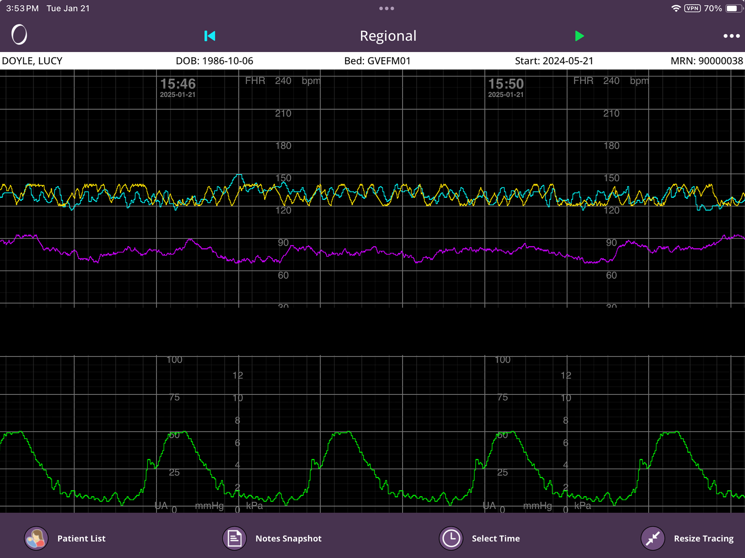Open the Patient List icon
The width and height of the screenshot is (745, 558).
pyautogui.click(x=36, y=538)
